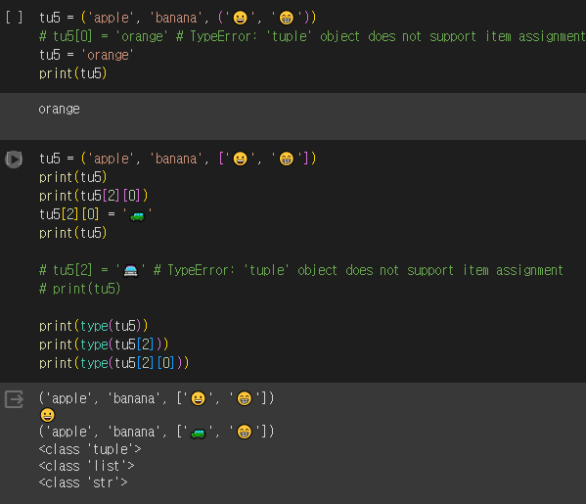Click the commented '# print(tu5)' line
The width and height of the screenshot is (586, 504).
(x=79, y=289)
